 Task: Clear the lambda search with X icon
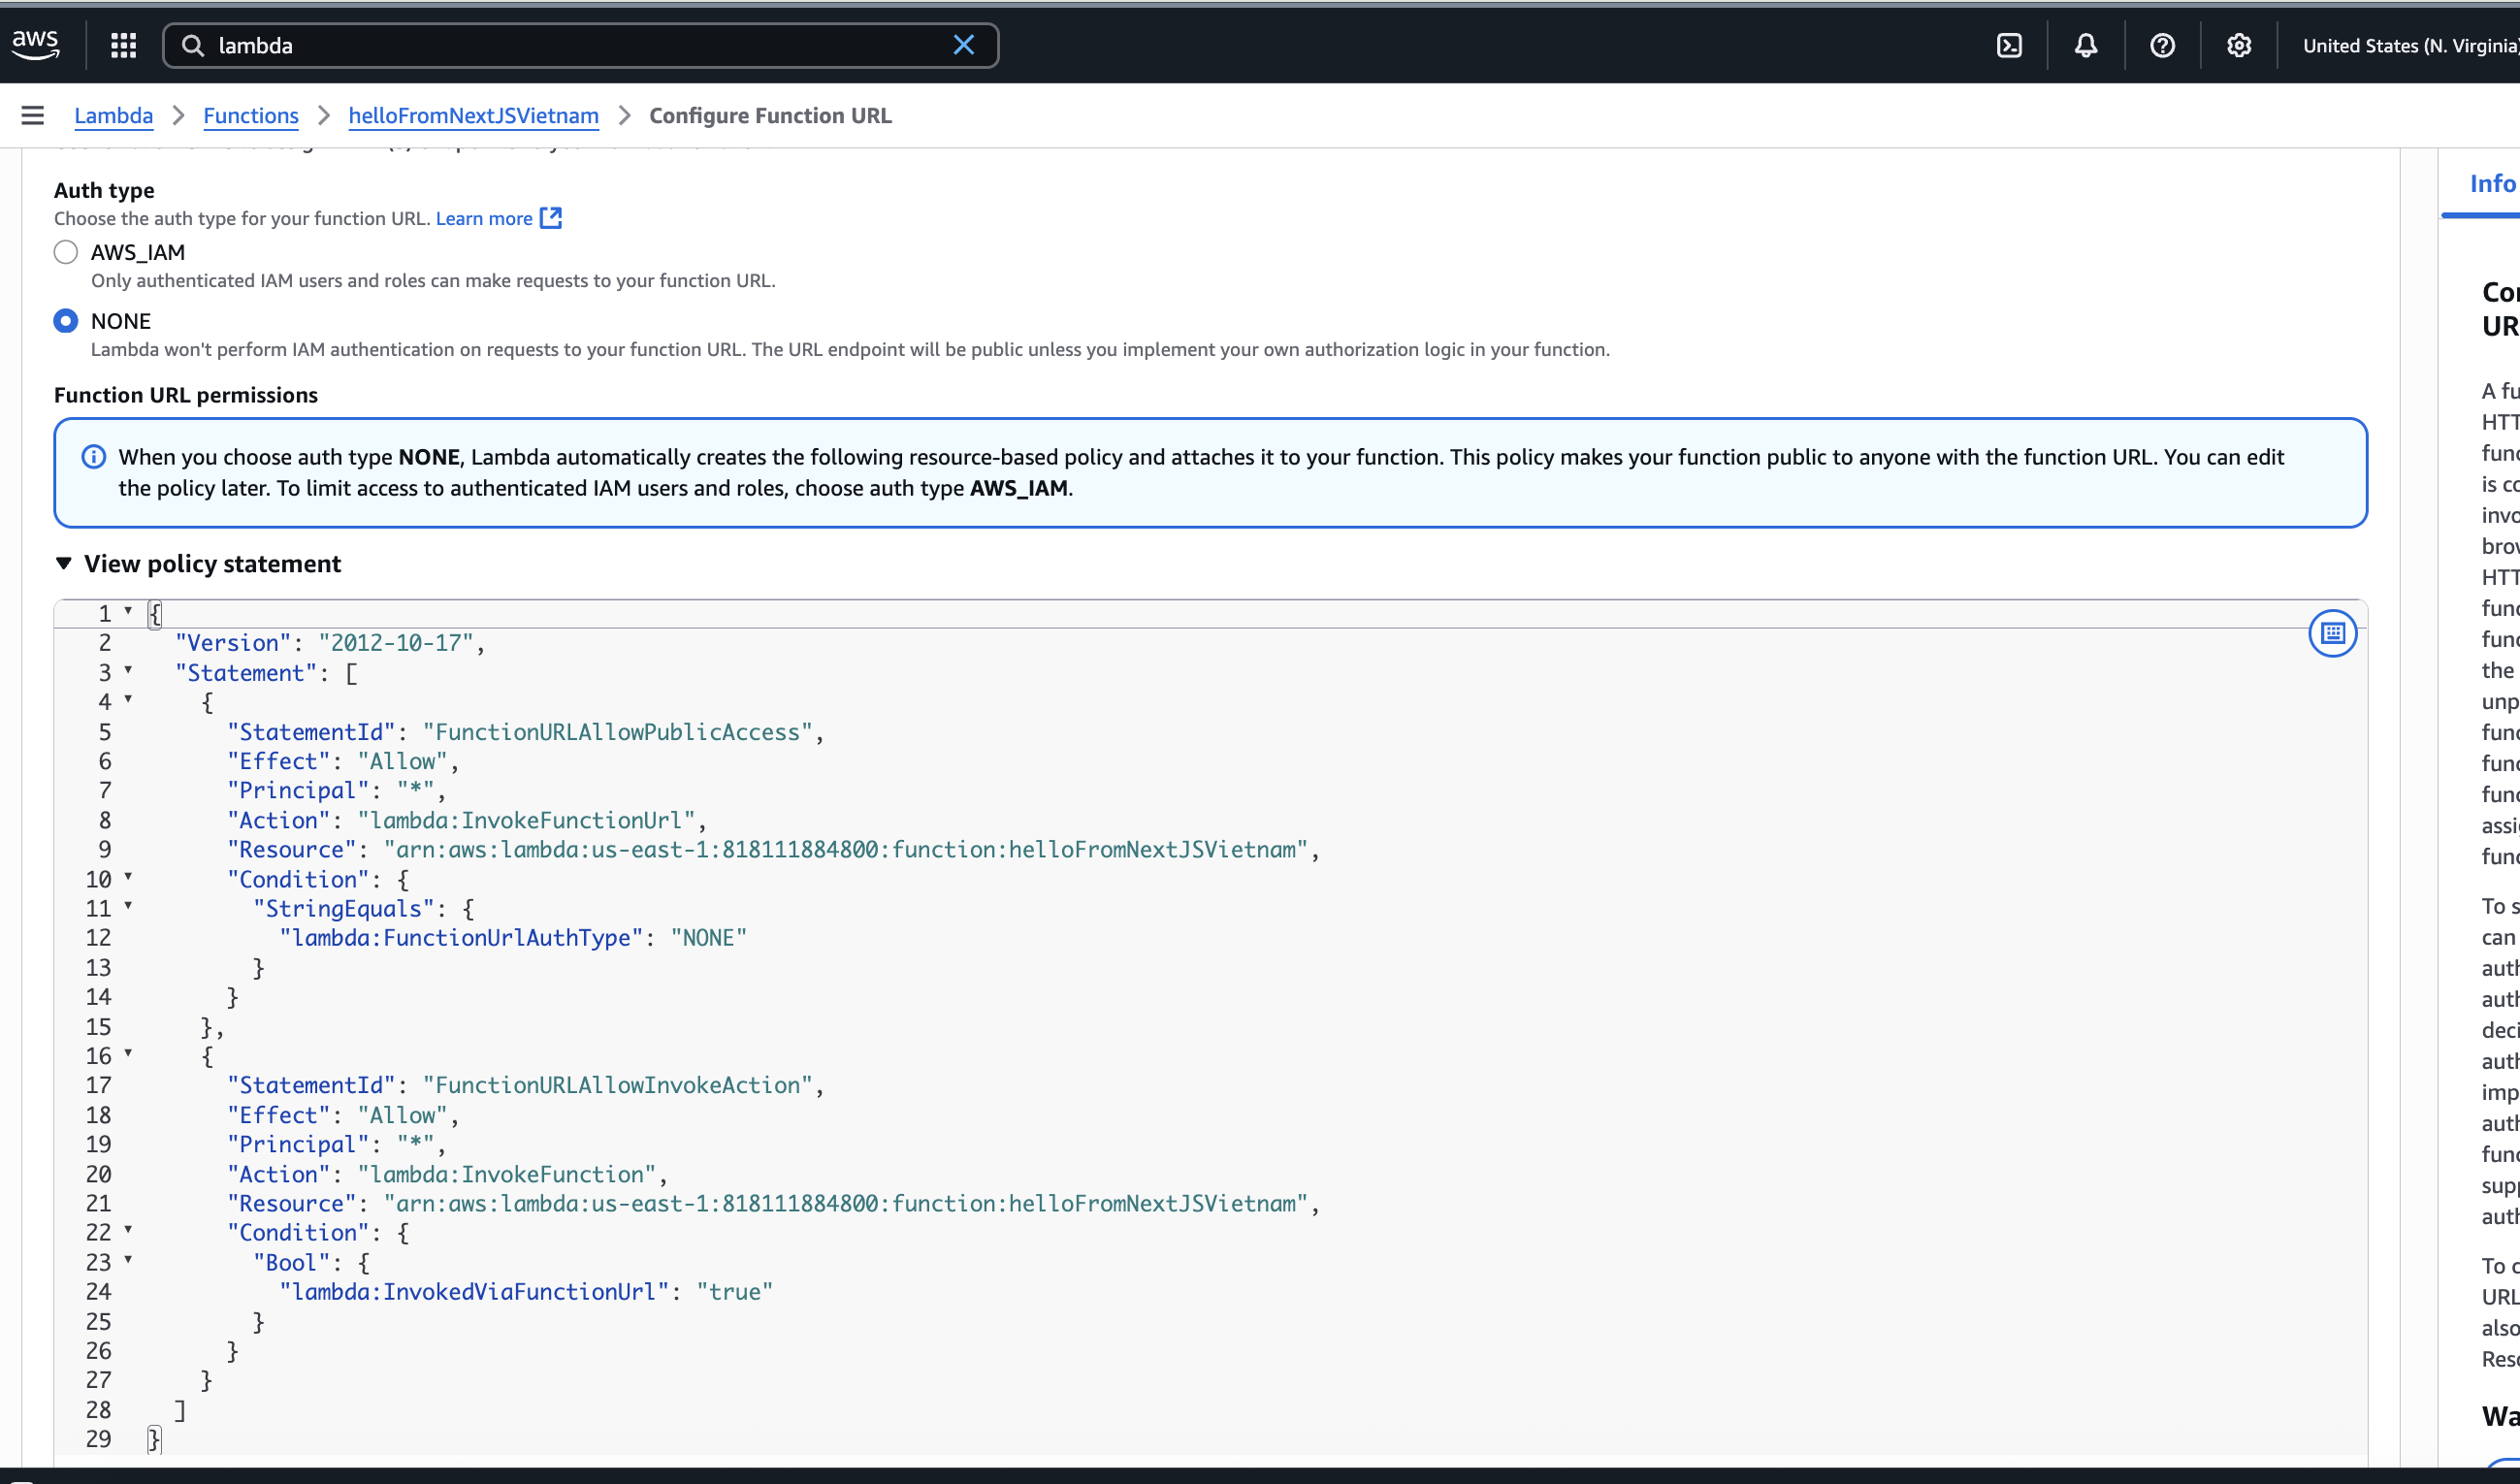click(x=963, y=45)
